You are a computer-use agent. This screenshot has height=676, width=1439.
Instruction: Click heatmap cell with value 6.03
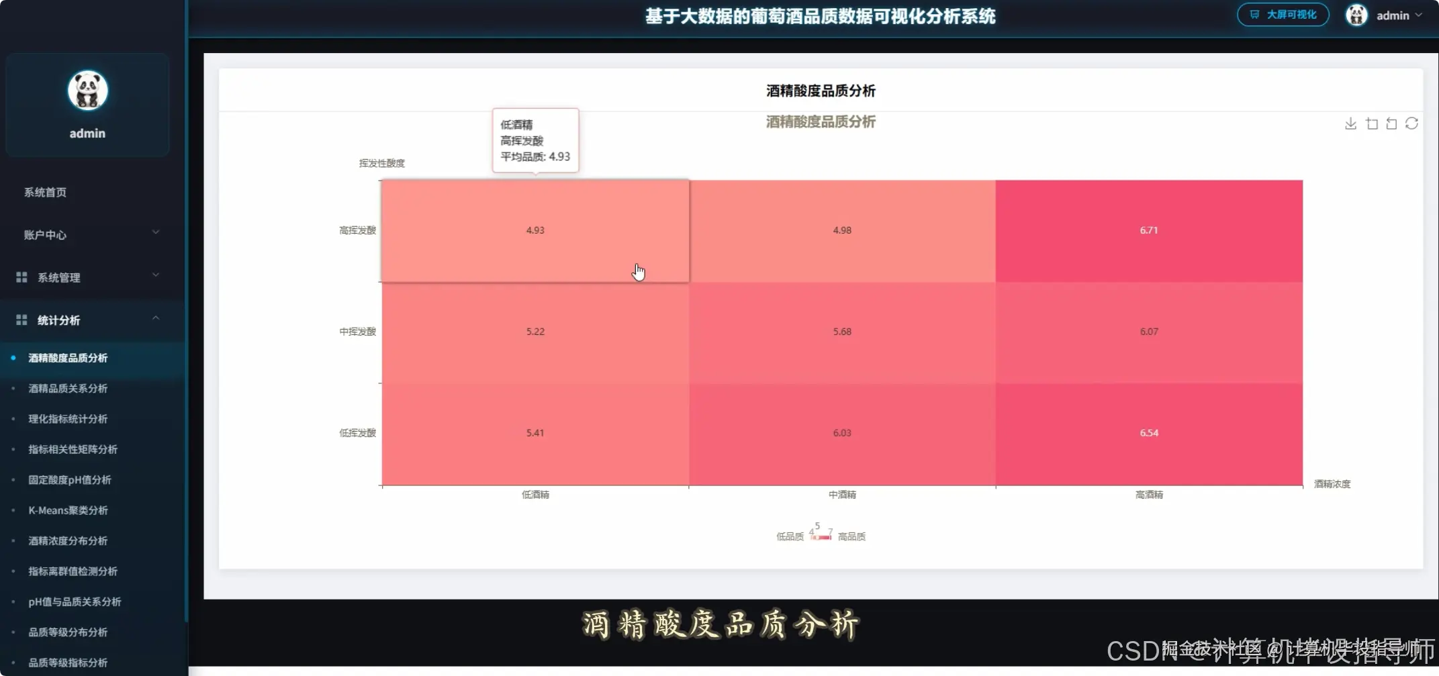(842, 434)
